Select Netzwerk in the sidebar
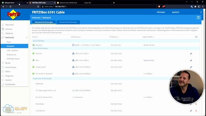Viewport: 206px width, 116px height. (x=14, y=46)
